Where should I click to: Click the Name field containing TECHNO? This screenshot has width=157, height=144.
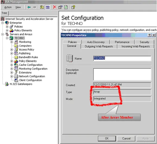[x=122, y=58]
